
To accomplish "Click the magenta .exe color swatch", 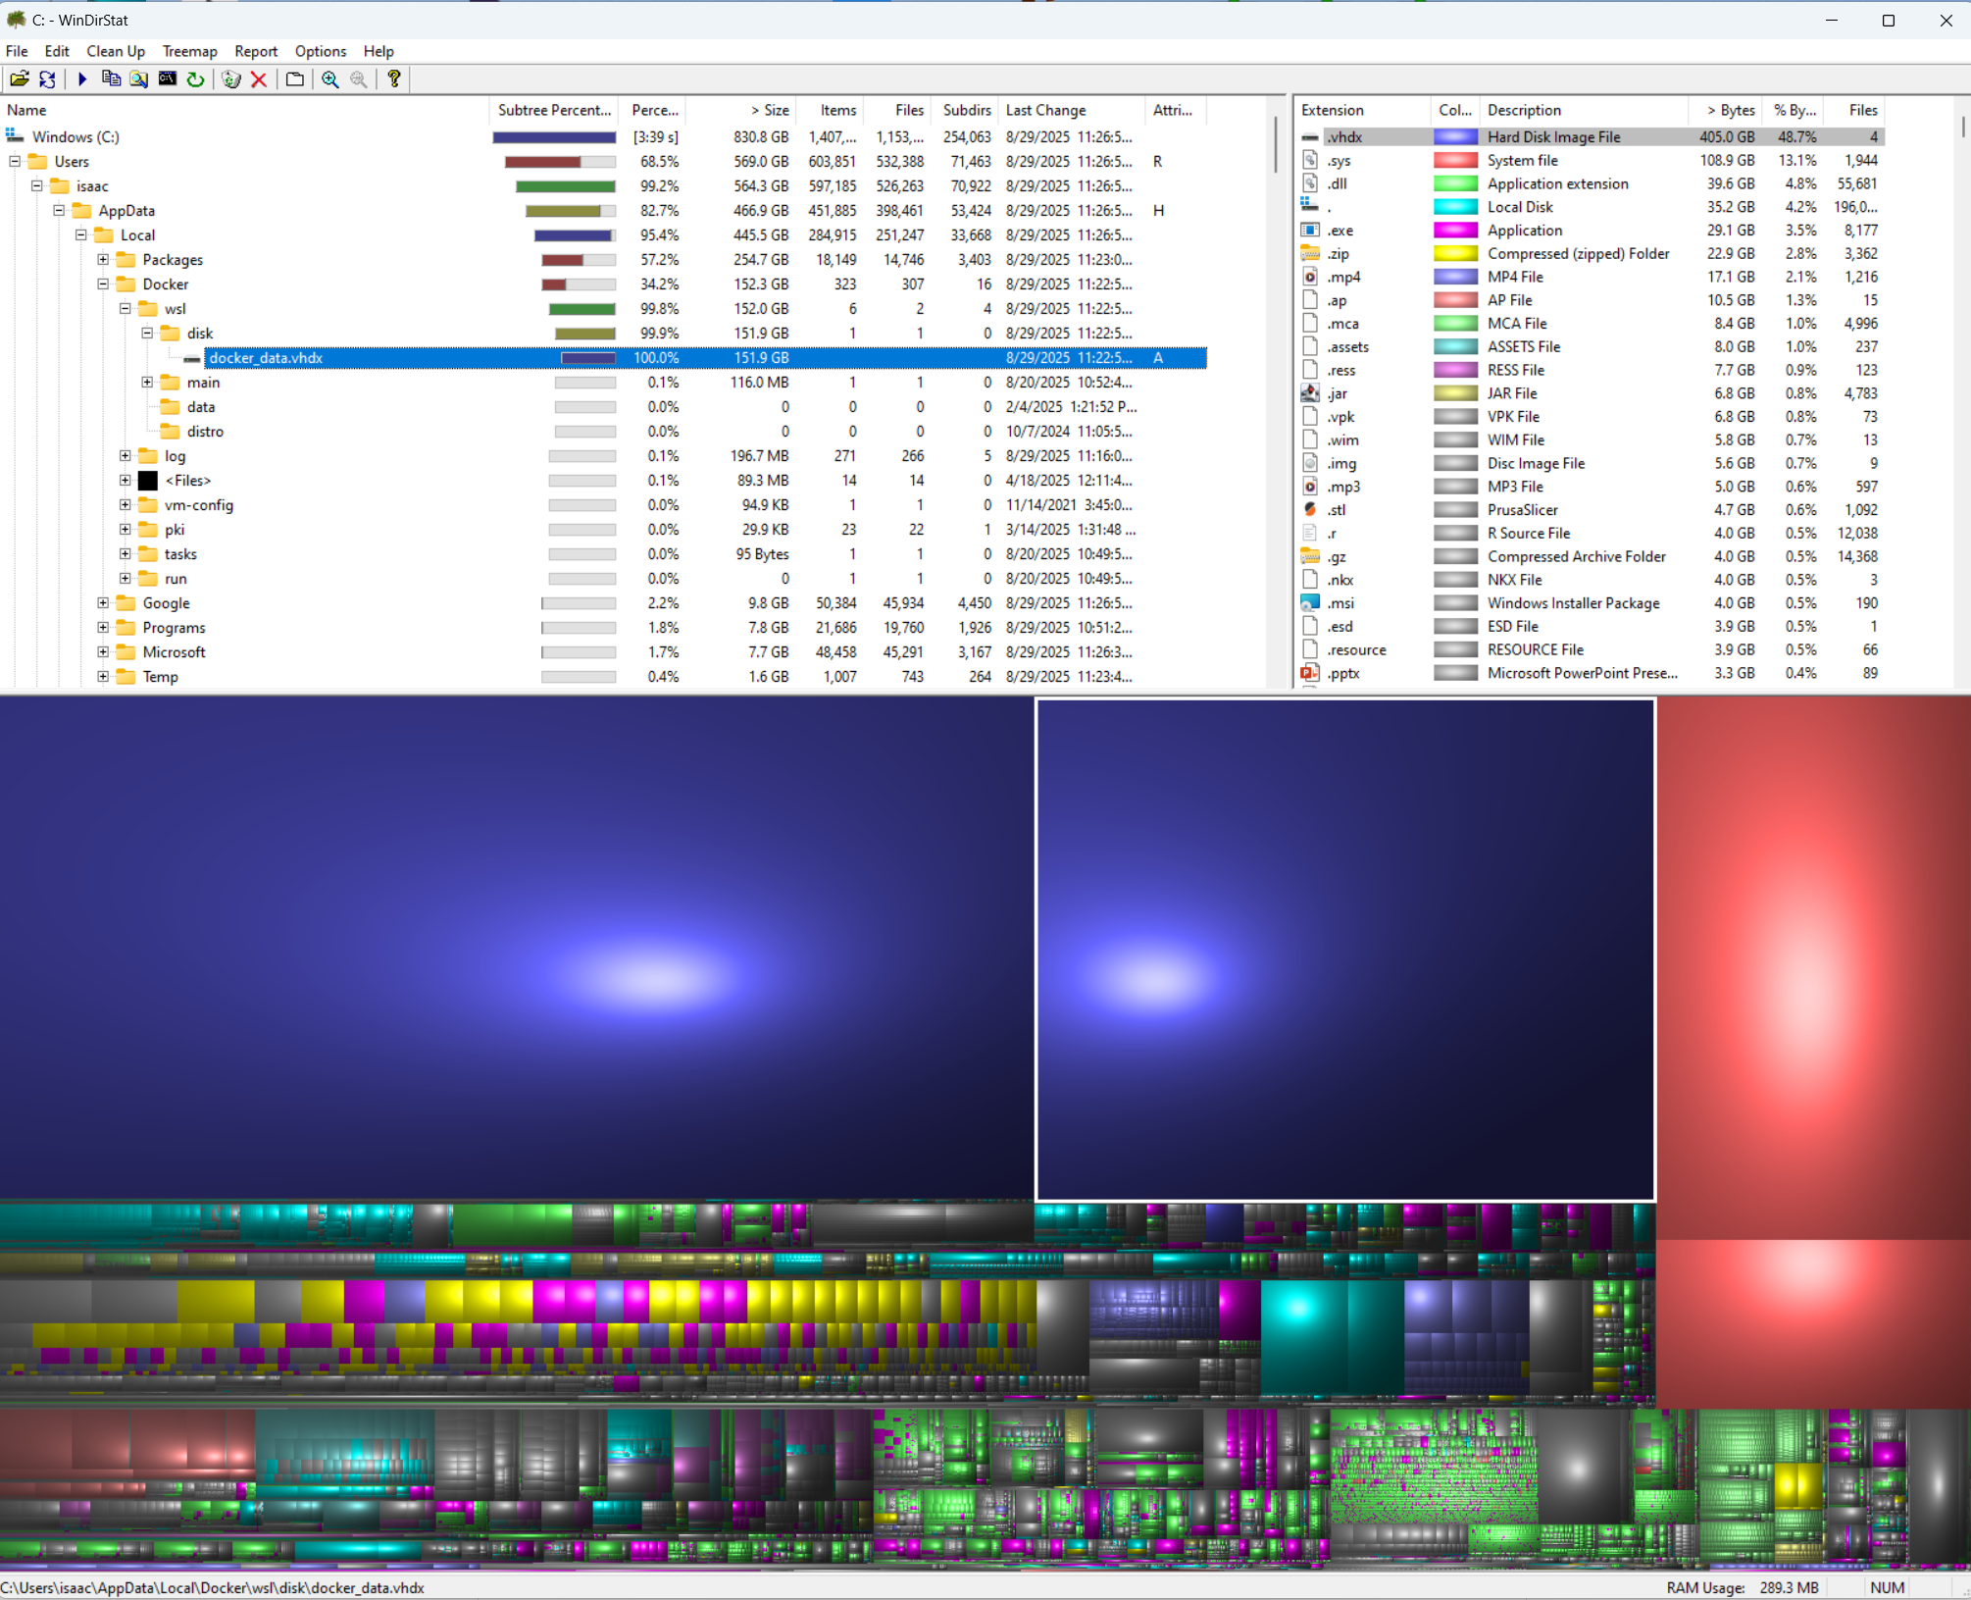I will 1455,231.
